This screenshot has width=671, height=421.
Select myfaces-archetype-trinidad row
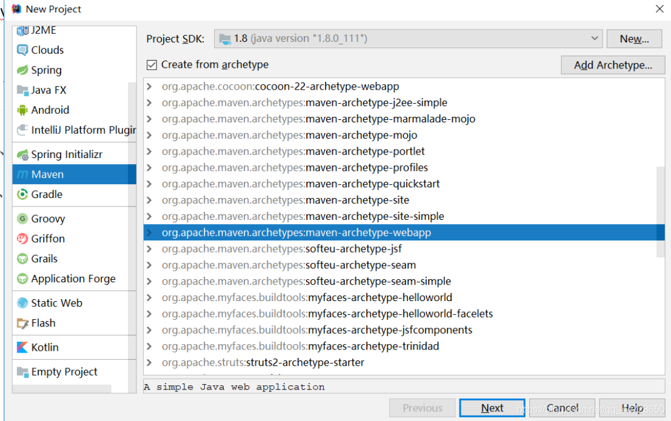(x=404, y=346)
